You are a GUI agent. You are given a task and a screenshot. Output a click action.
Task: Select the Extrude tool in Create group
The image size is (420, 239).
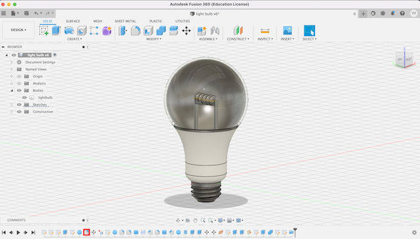[56, 31]
